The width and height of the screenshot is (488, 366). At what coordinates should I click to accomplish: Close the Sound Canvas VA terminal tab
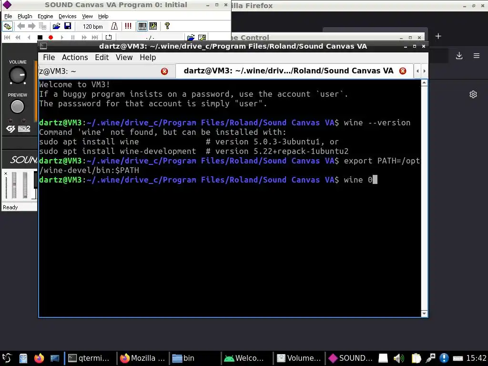coord(403,71)
